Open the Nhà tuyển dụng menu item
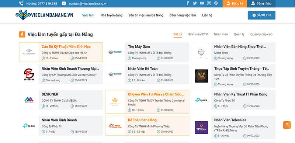The image size is (295, 143). 111,15
